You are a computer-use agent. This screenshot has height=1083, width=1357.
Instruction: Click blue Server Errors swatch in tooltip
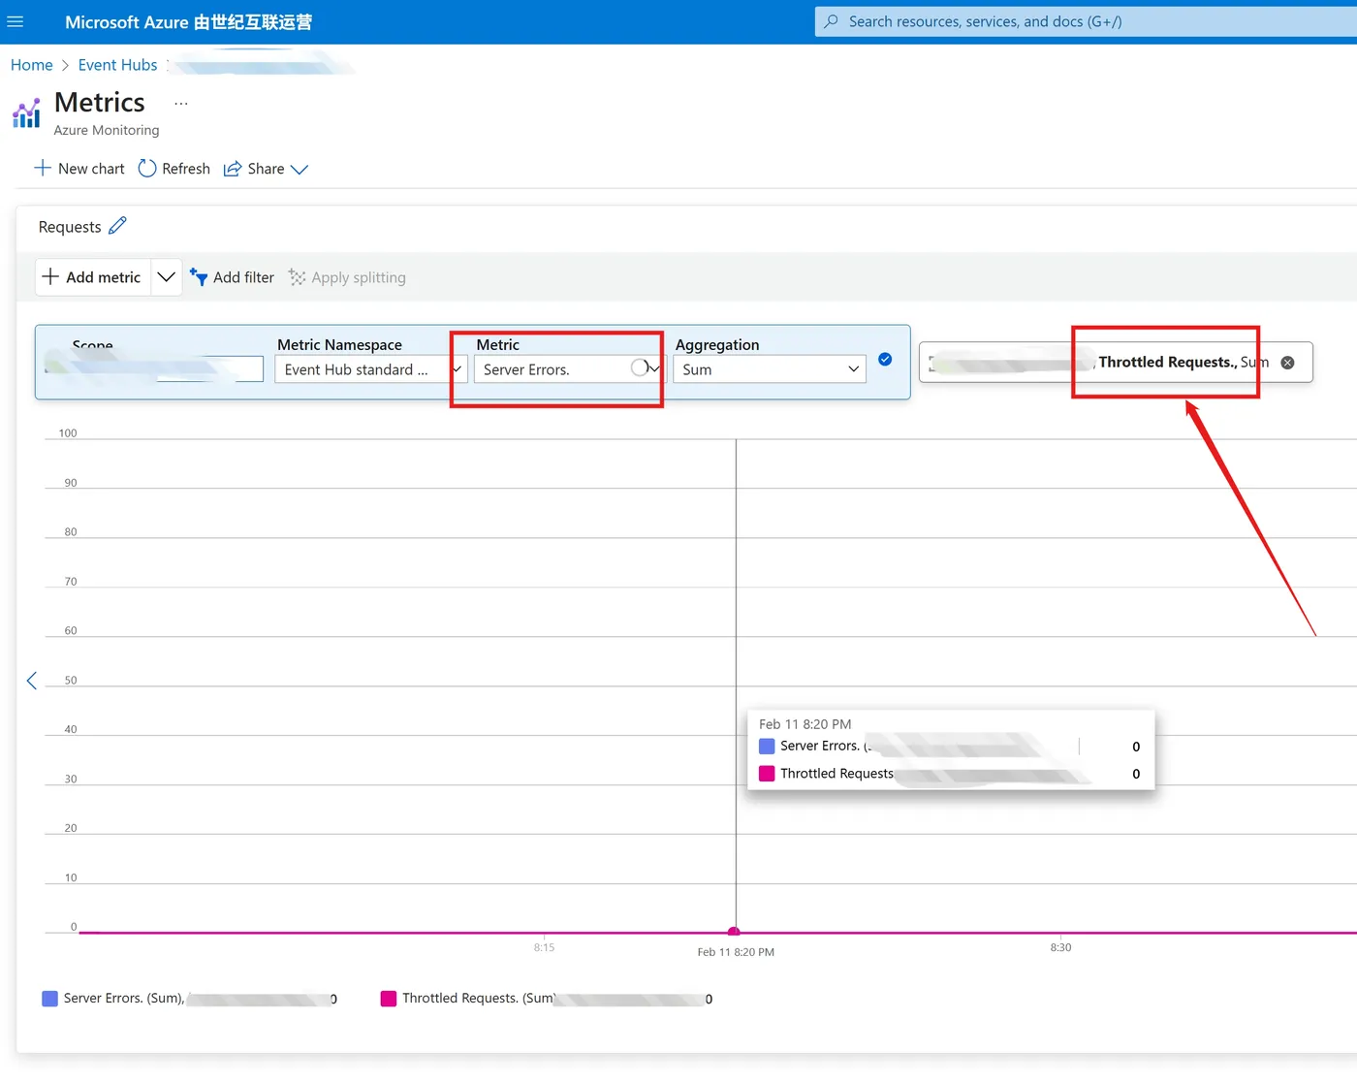point(767,747)
